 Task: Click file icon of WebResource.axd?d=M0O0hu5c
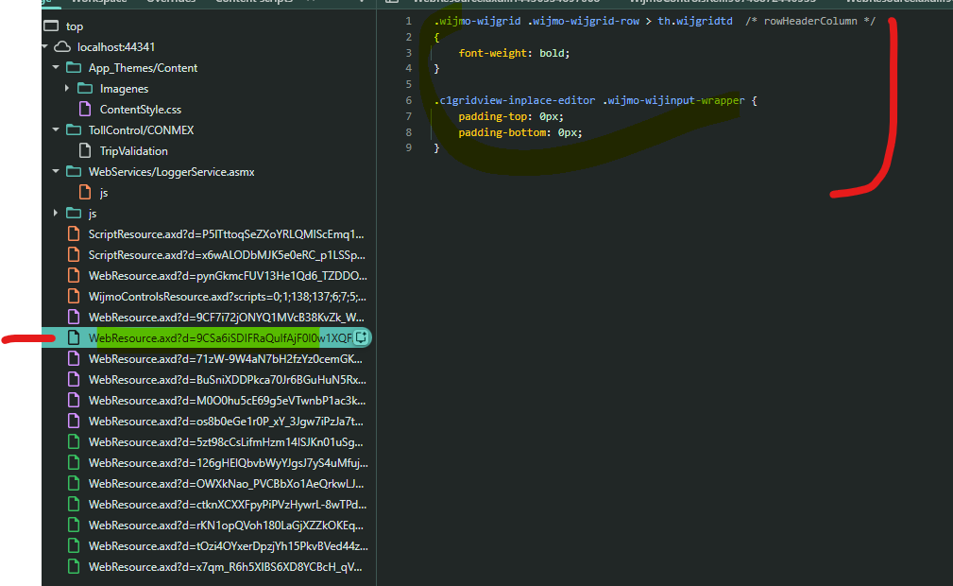pos(74,401)
